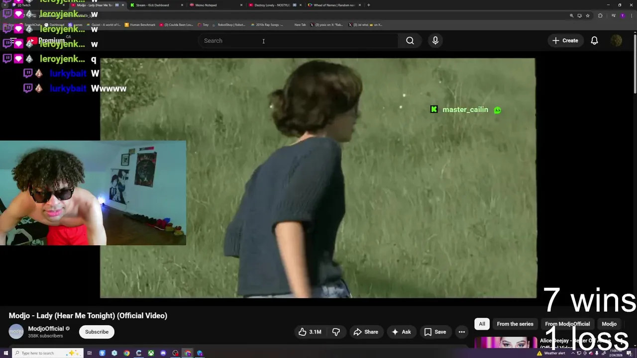The image size is (637, 358).
Task: Open YouTube notifications bell
Action: 594,41
